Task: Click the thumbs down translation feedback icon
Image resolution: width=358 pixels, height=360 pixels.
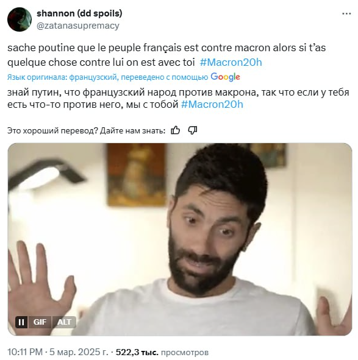Action: [x=193, y=130]
